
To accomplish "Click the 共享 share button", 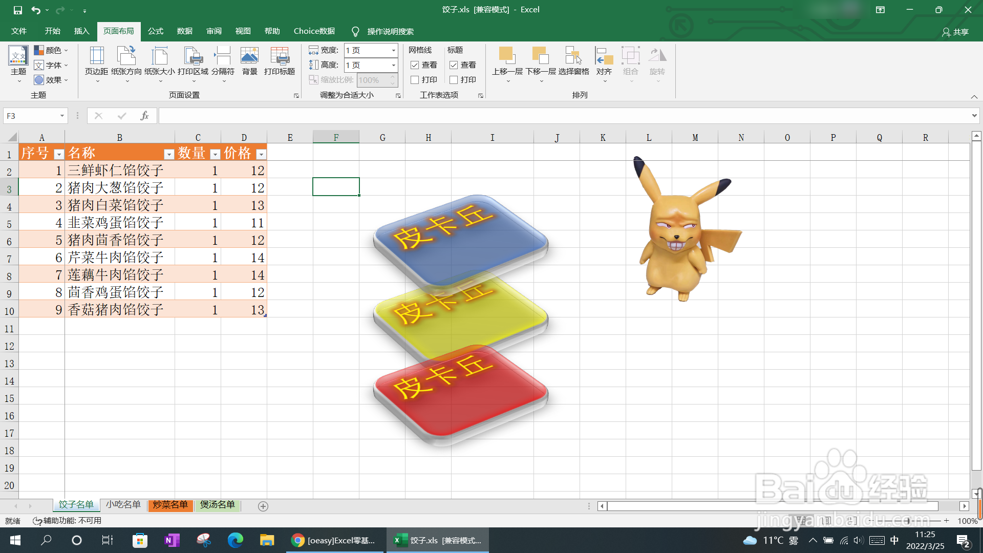I will click(x=955, y=32).
